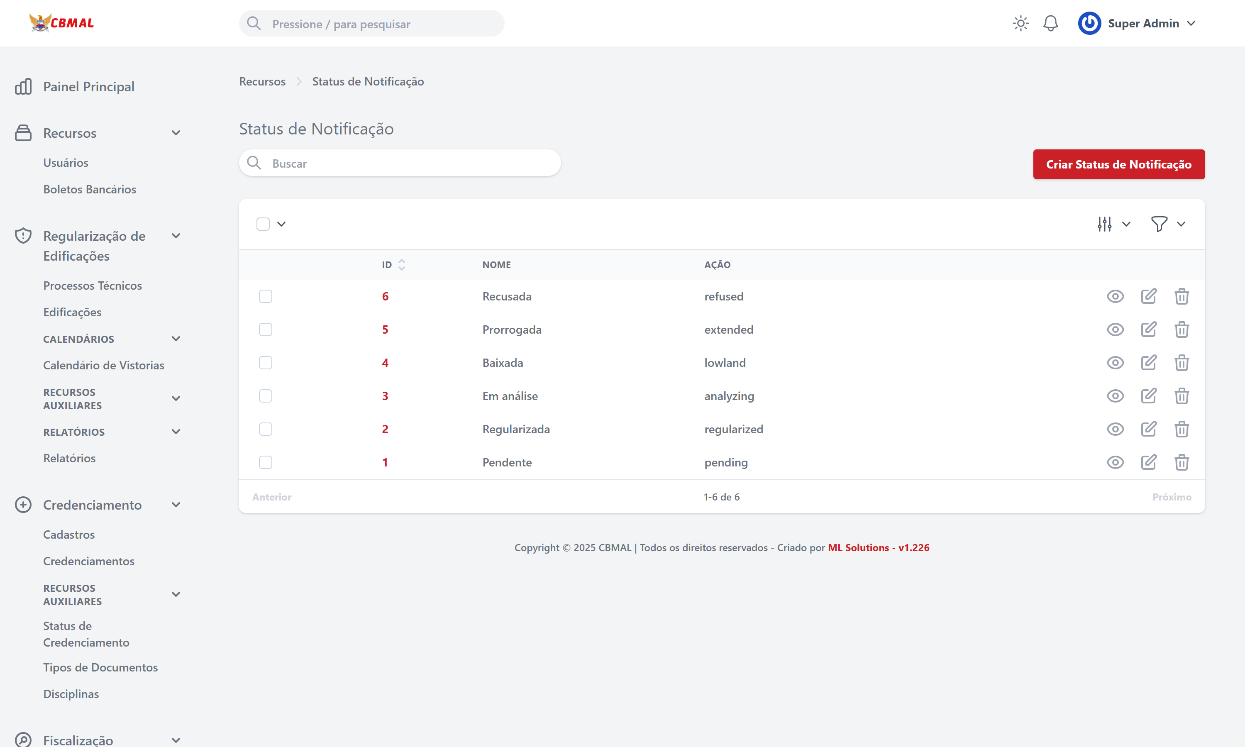Follow the Recursos breadcrumb link

pos(262,81)
